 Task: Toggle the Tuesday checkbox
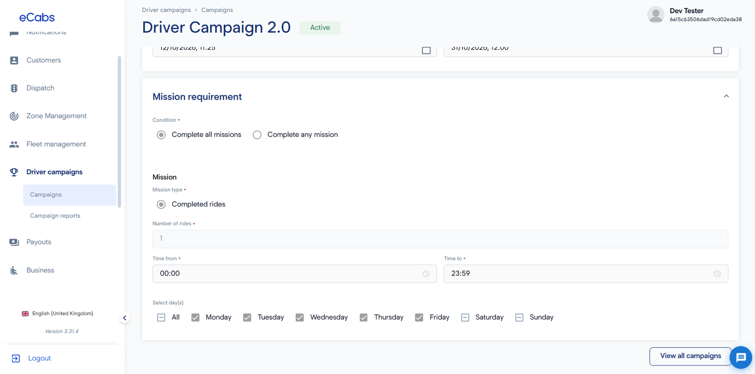[247, 318]
